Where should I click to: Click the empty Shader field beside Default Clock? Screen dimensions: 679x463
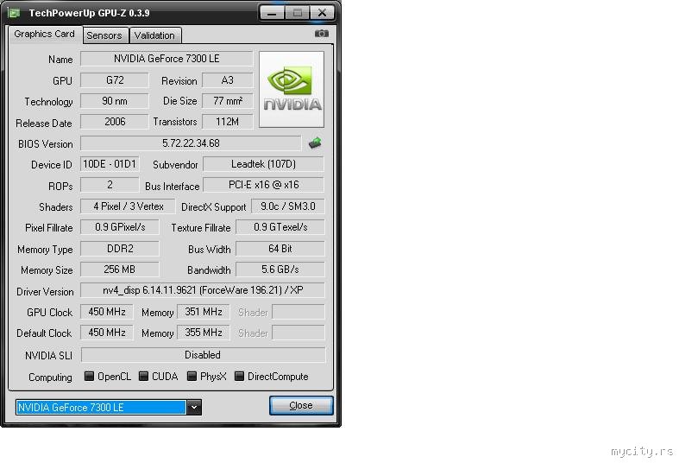pyautogui.click(x=299, y=333)
